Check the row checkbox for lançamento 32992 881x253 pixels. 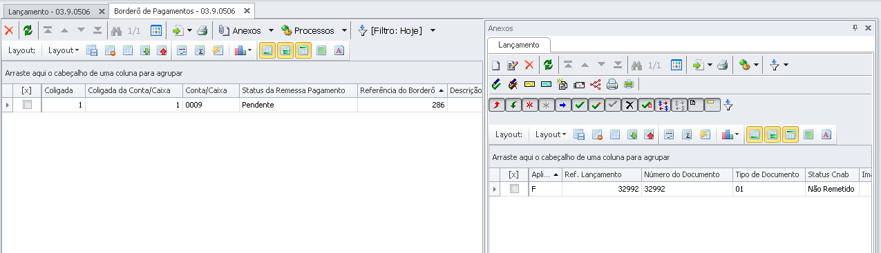[x=514, y=189]
